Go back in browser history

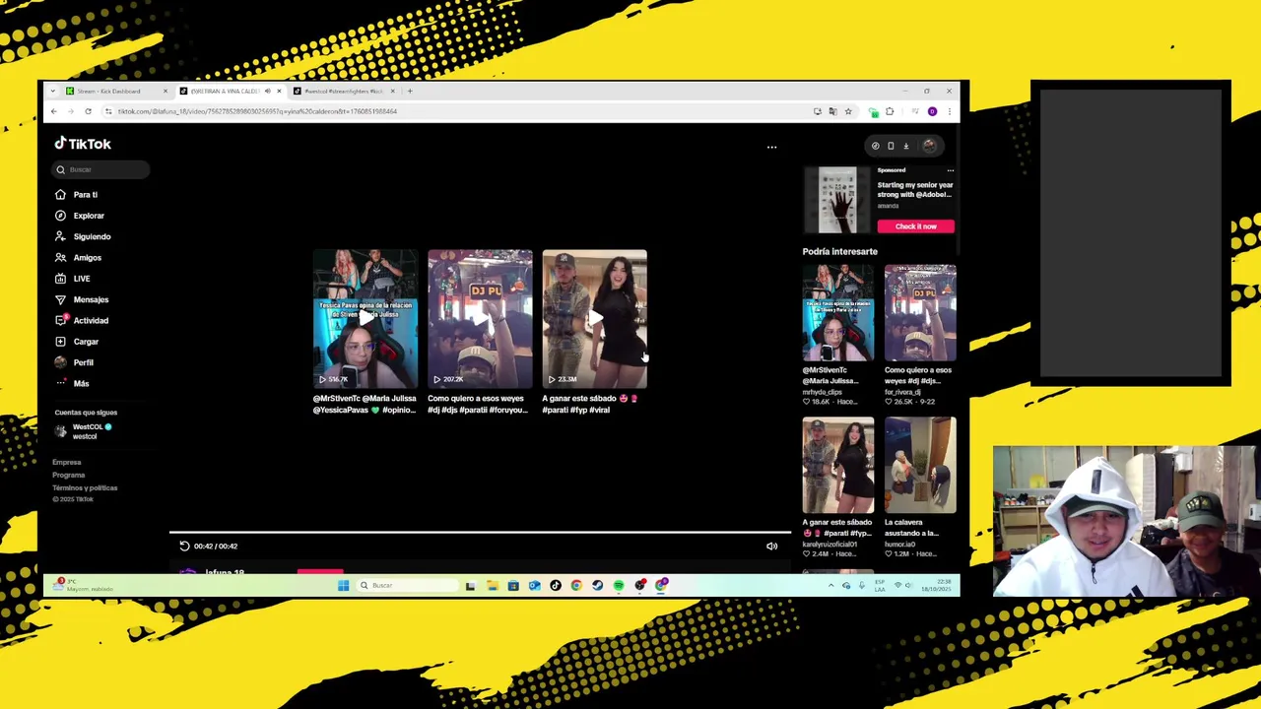pyautogui.click(x=54, y=111)
